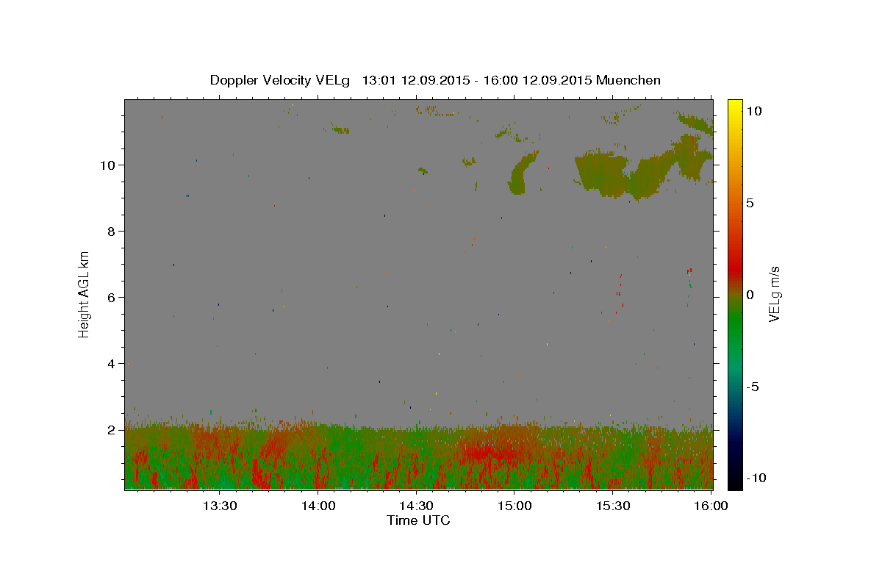Click the 13:30 time tick label
The image size is (882, 588).
(219, 506)
